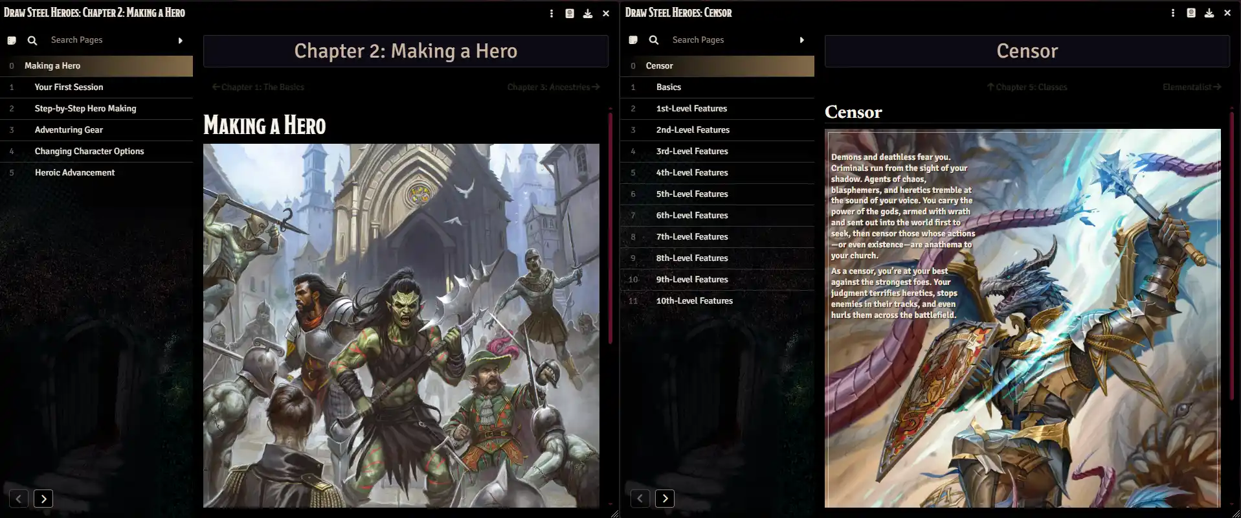Follow Elementalist next link
The height and width of the screenshot is (518, 1241).
click(x=1192, y=87)
